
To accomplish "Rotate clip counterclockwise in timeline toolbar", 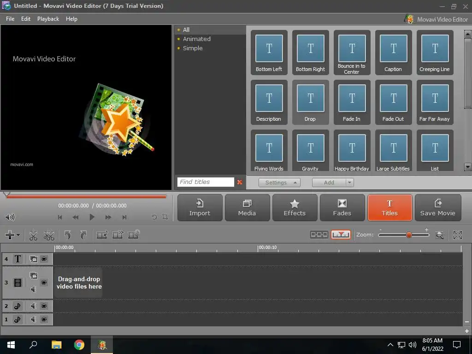I will [x=68, y=235].
